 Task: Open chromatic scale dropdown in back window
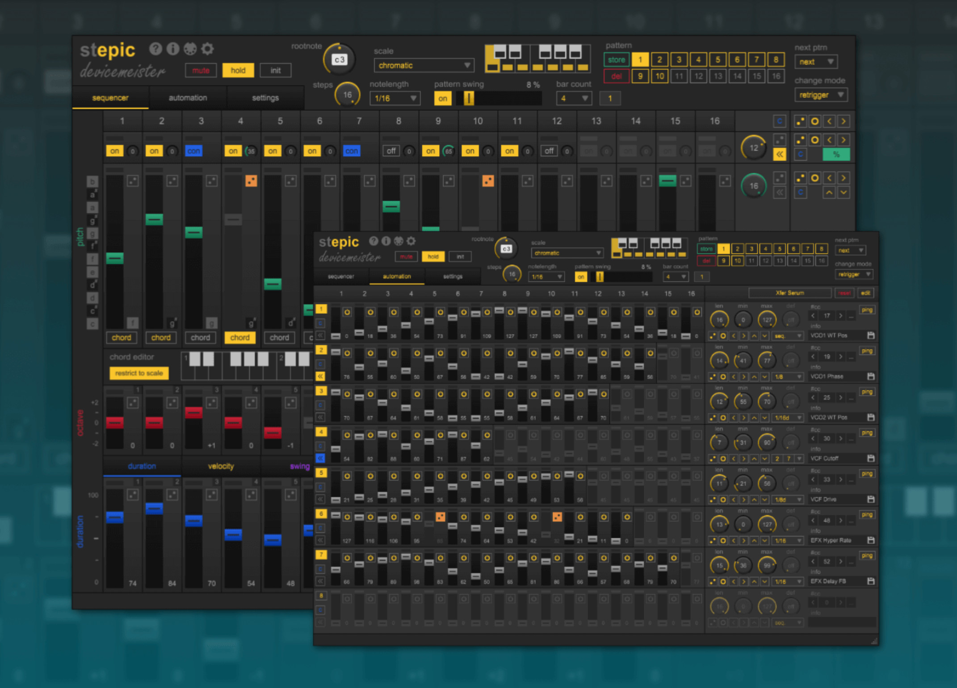pos(424,65)
